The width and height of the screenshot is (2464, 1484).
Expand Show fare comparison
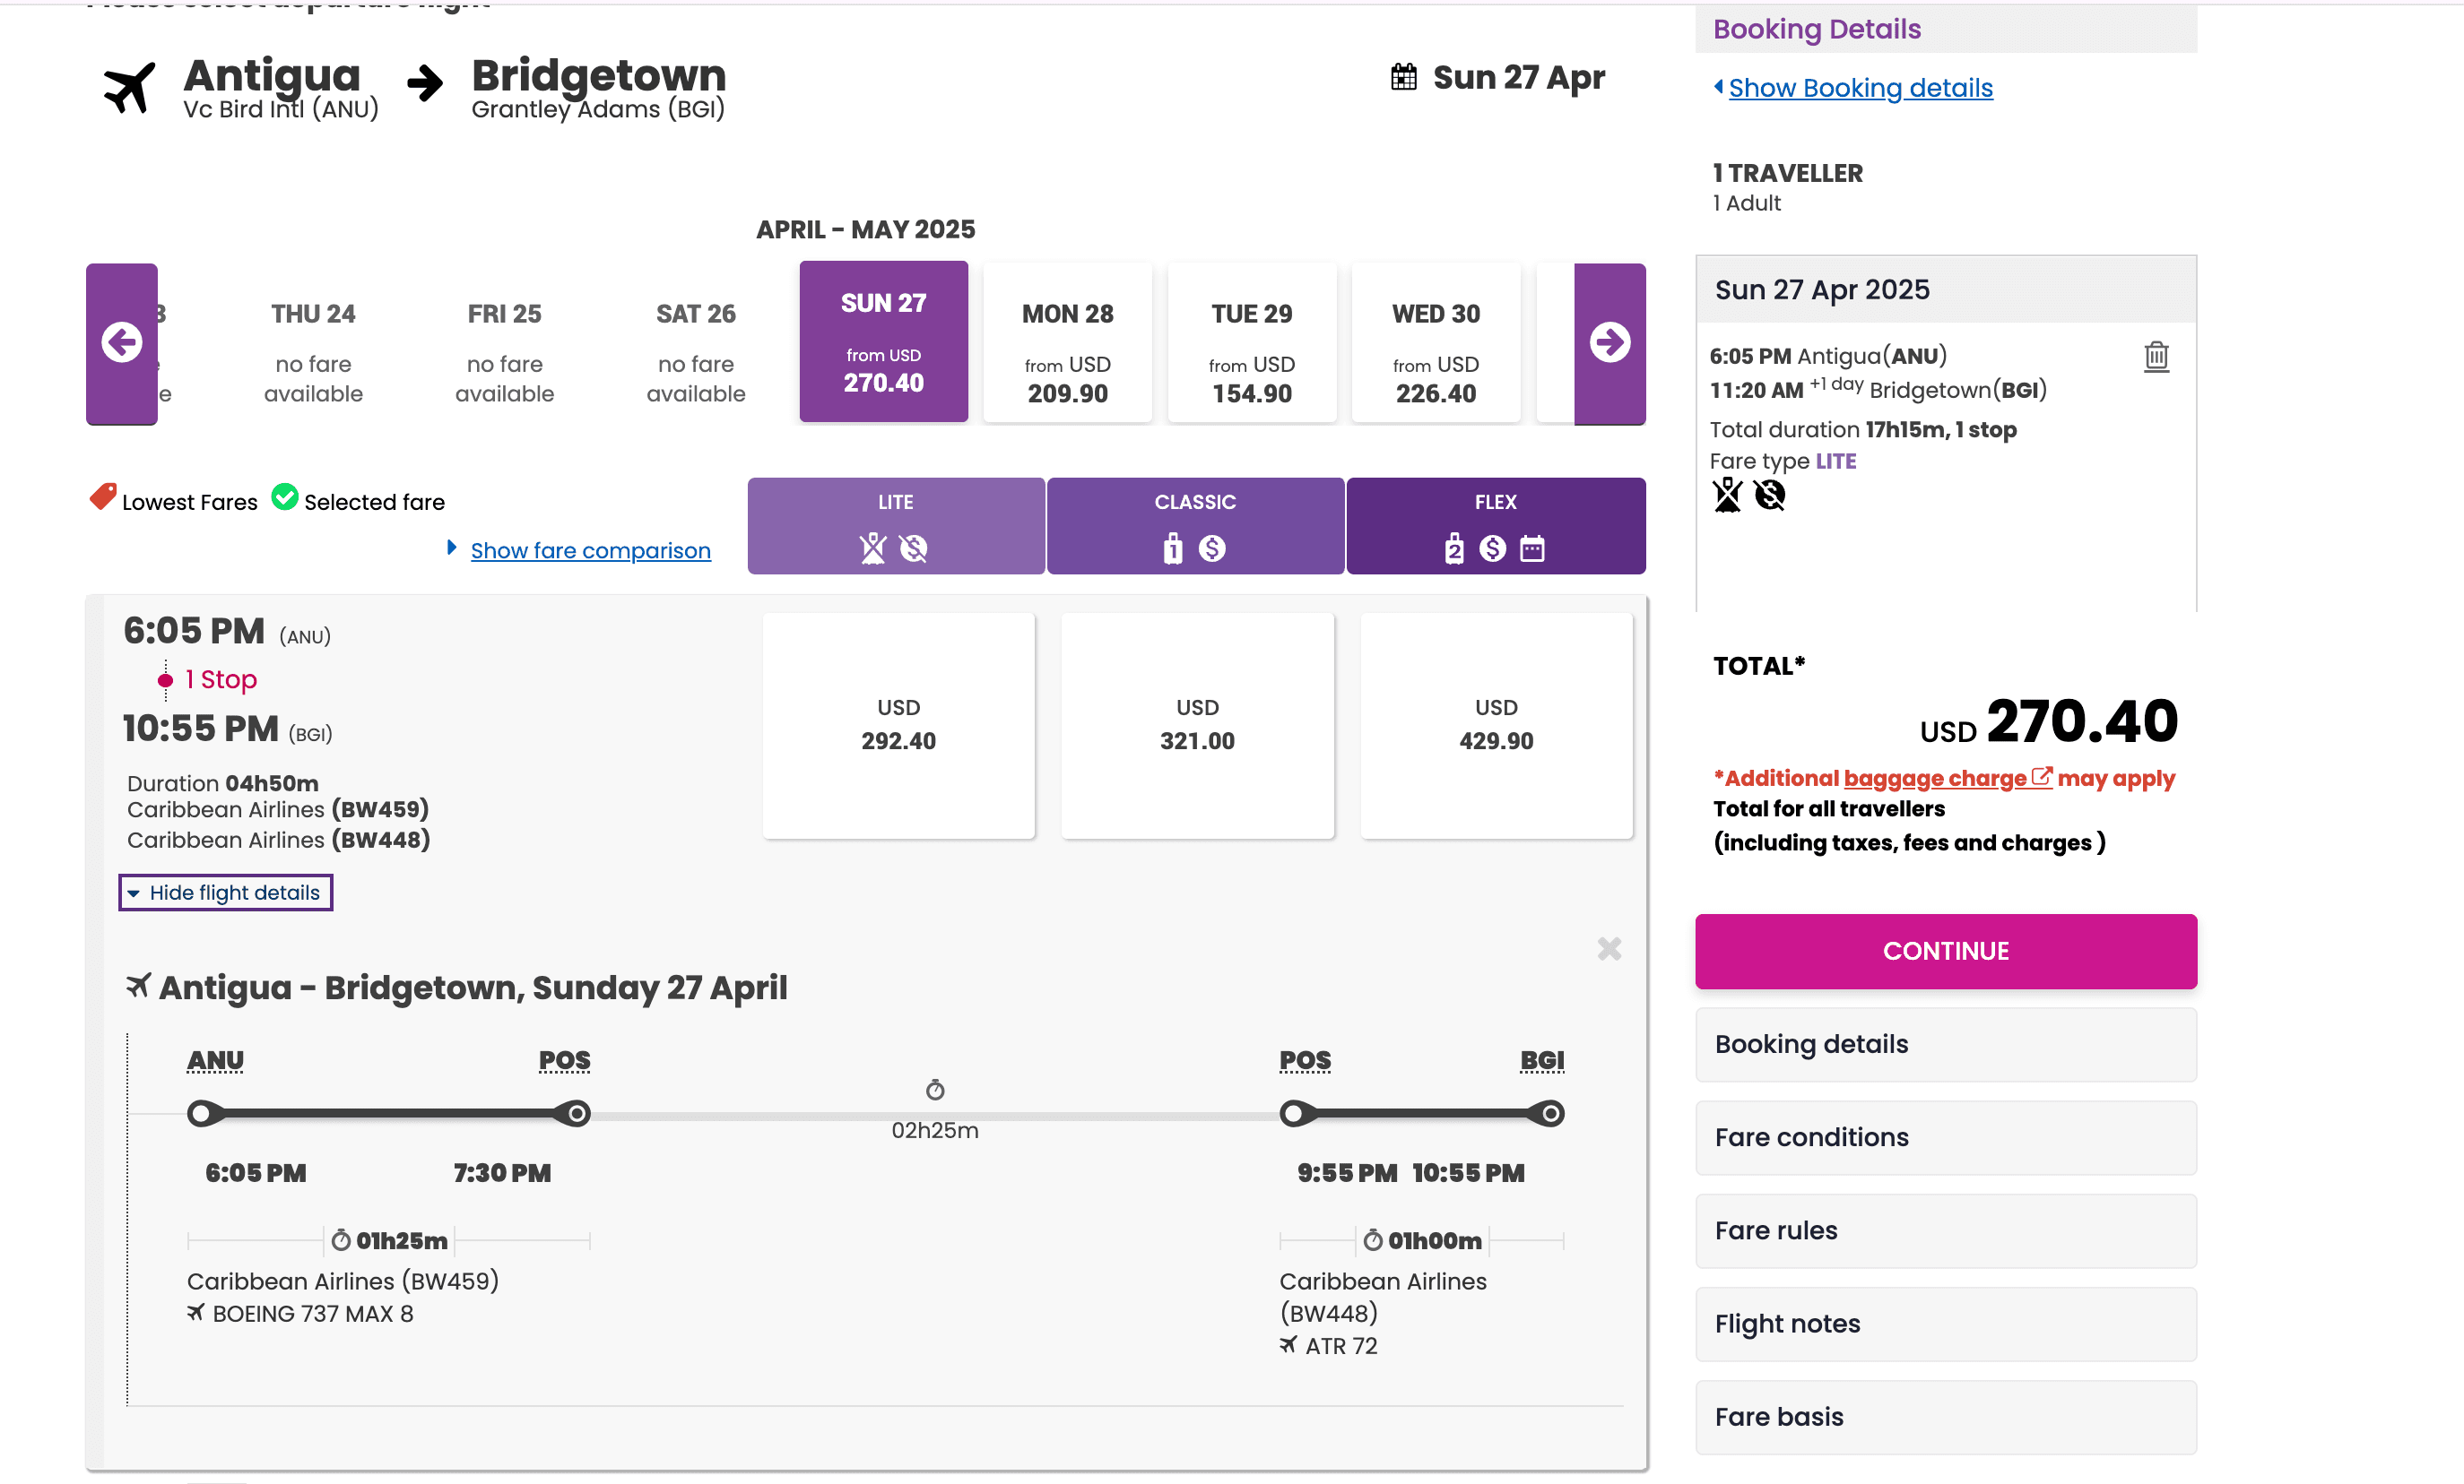(x=590, y=550)
